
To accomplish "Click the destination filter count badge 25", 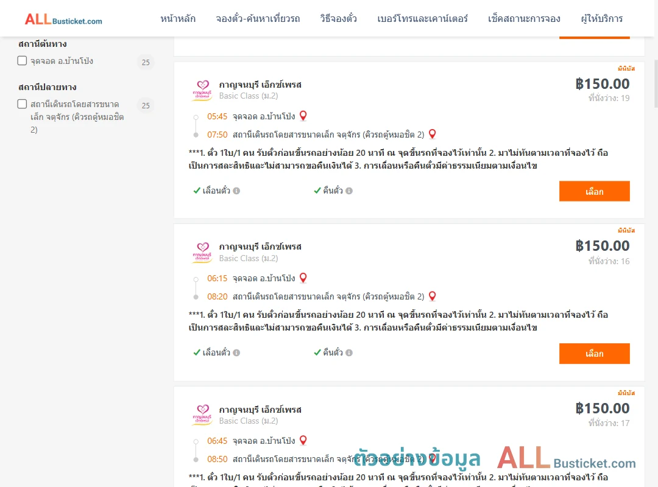I will click(x=146, y=105).
